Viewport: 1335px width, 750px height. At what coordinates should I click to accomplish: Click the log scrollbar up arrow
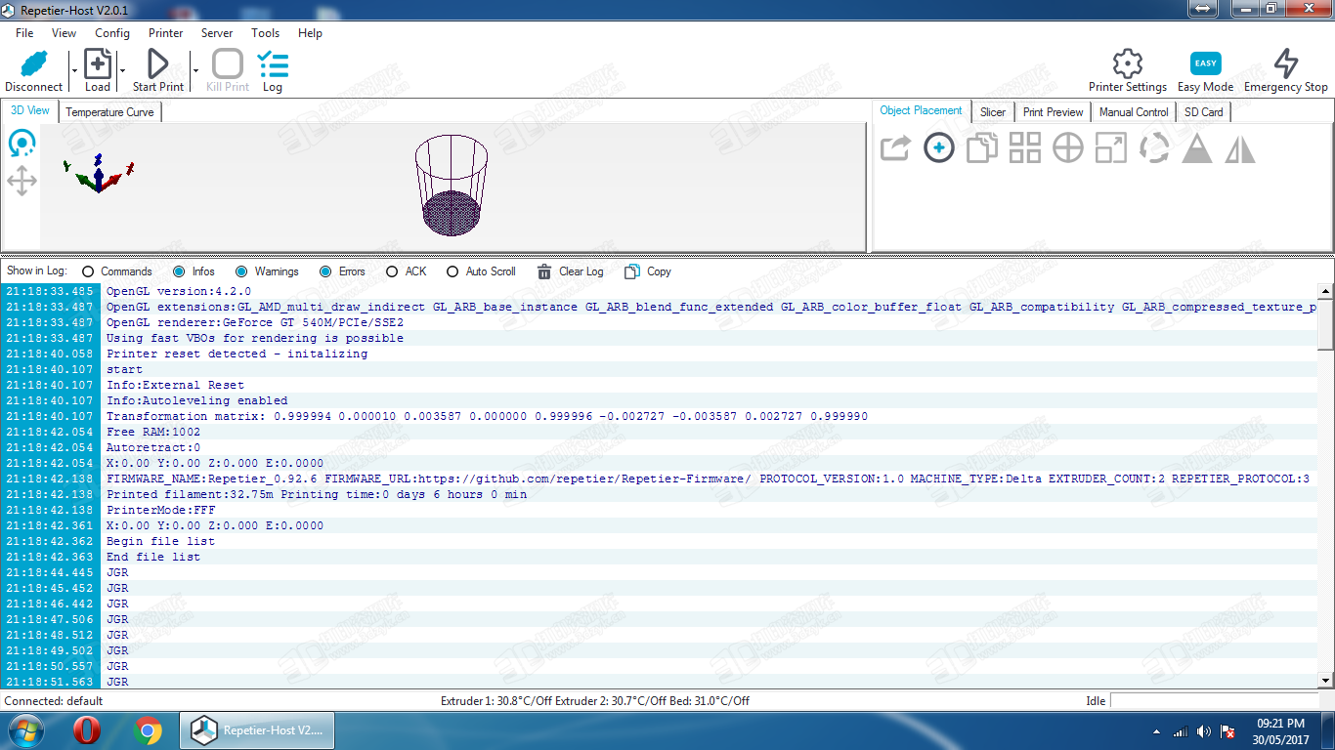pos(1325,291)
